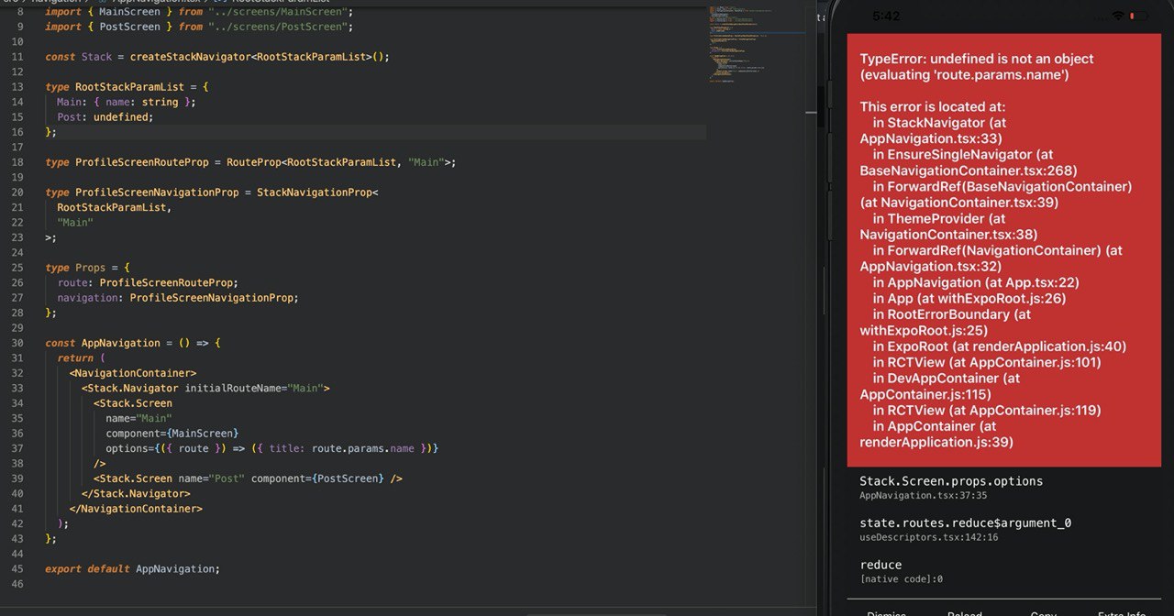Viewport: 1174px width, 616px height.
Task: Click the Dismiss button on the error screen
Action: tap(886, 612)
